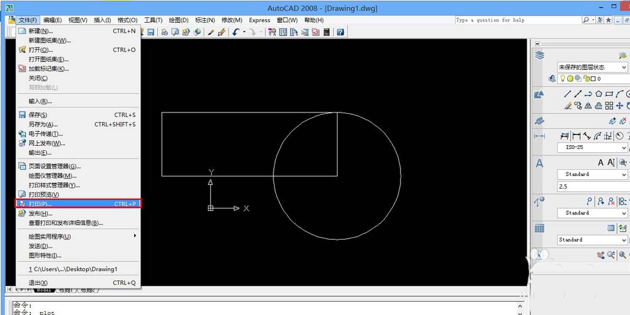
Task: Click the Publish toolbar icon
Action: pos(186,32)
